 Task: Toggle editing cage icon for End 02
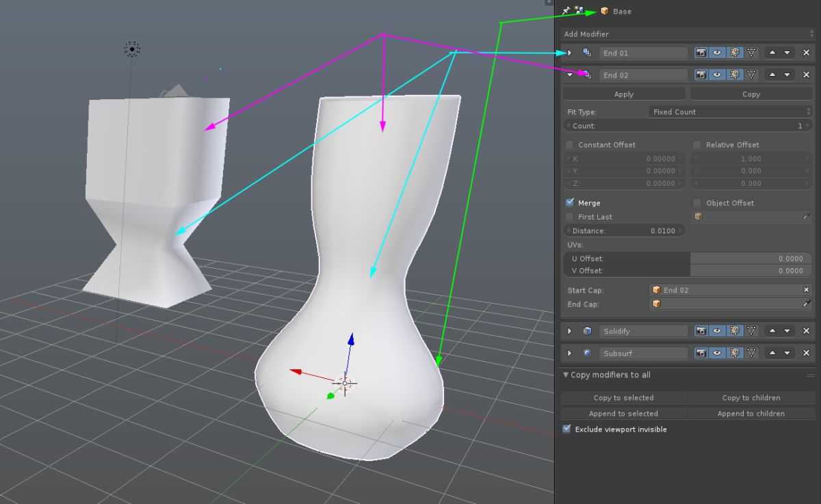[x=751, y=75]
